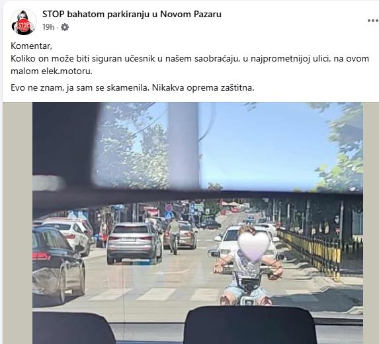Screen dimensions: 379x344
Task: Click the blue pedestrian crossing sign in photo
Action: (x=168, y=215)
